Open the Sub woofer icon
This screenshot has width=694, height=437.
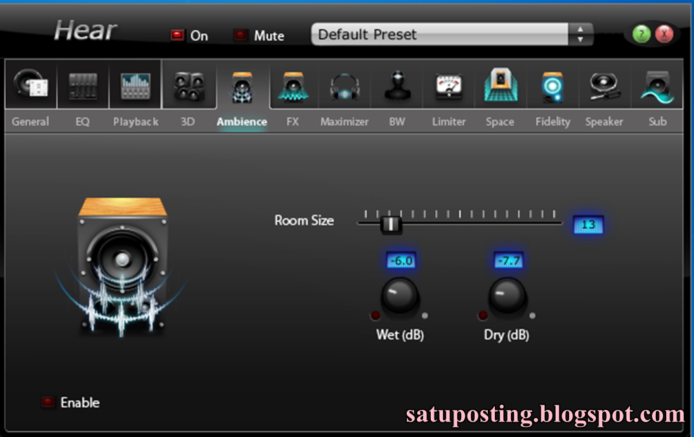(x=657, y=87)
